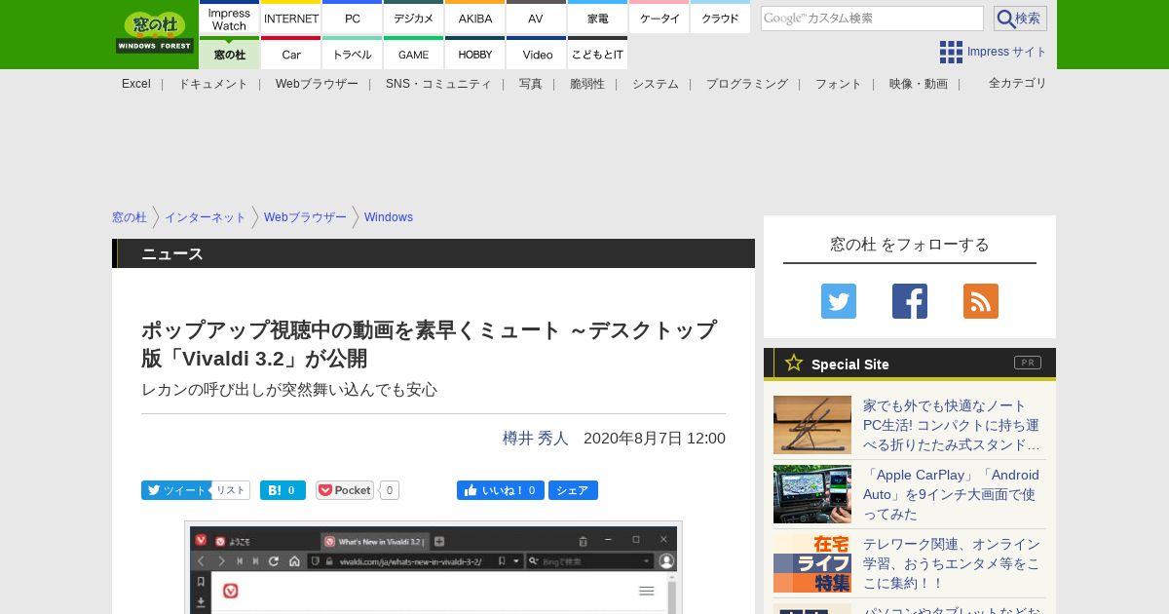Open the 映像・動画 category

919,84
